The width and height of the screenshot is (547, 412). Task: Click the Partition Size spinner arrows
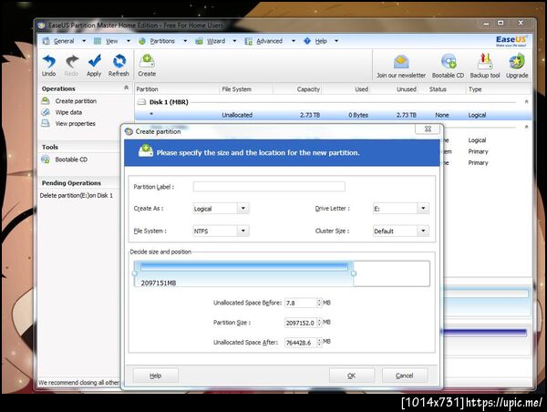pyautogui.click(x=319, y=323)
